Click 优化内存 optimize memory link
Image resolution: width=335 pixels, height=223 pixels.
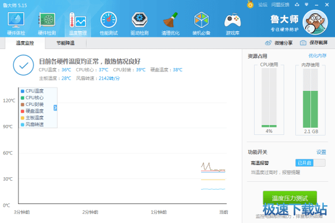click(317, 56)
